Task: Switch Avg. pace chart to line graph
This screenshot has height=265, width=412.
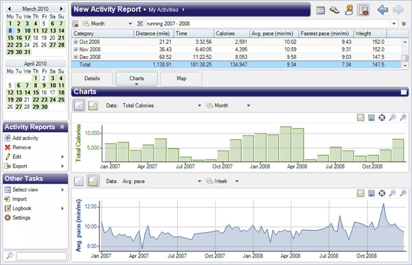Action: tap(93, 181)
